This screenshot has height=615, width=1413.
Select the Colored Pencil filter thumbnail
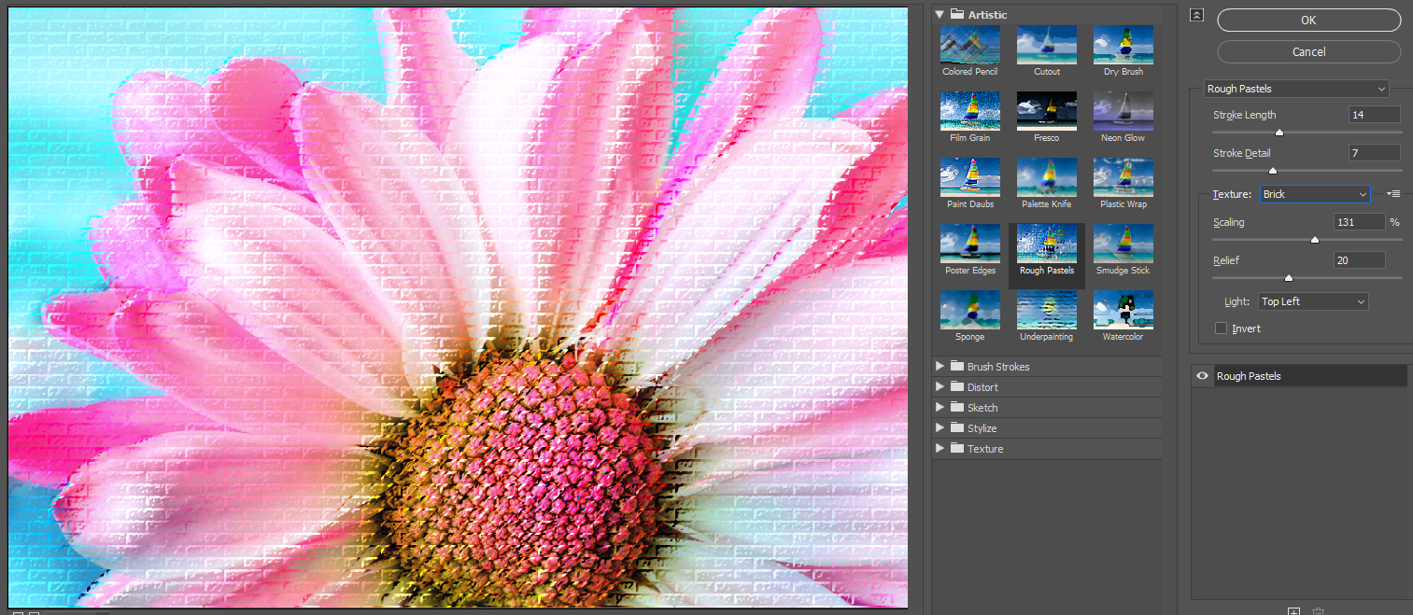[969, 45]
